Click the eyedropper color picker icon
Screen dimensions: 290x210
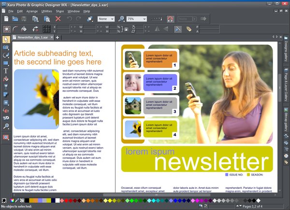(17, 200)
